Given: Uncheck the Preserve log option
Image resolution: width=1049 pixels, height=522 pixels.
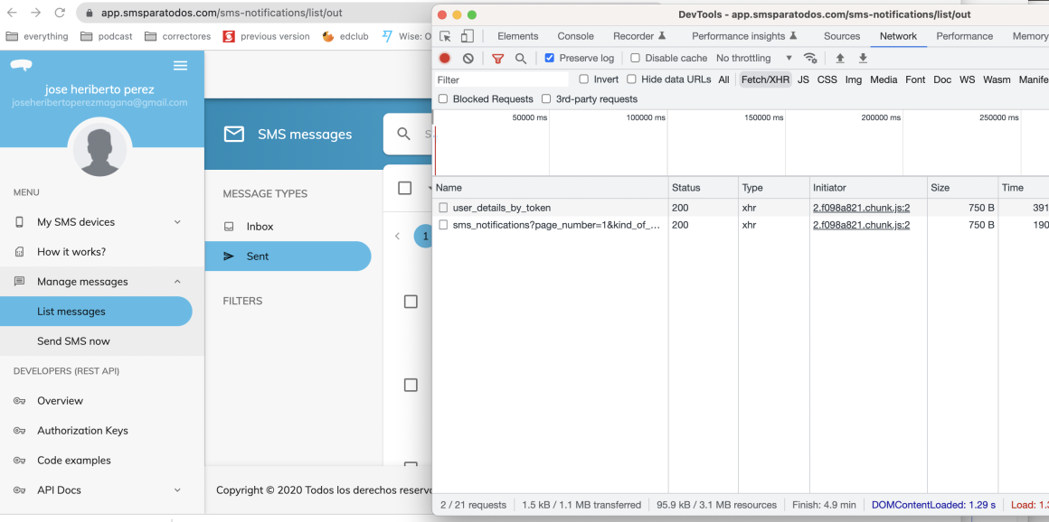Looking at the screenshot, I should coord(550,57).
